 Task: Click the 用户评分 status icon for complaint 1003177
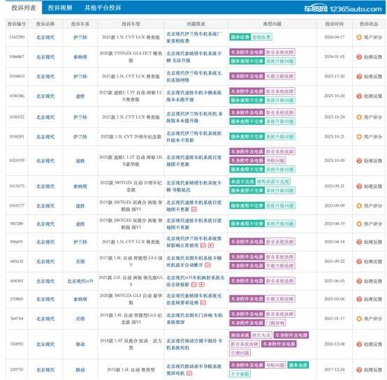coord(359,206)
